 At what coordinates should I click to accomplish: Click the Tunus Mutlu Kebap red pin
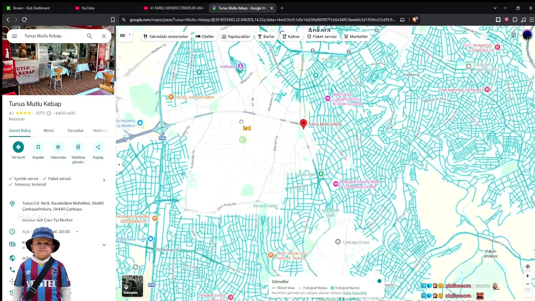[303, 124]
